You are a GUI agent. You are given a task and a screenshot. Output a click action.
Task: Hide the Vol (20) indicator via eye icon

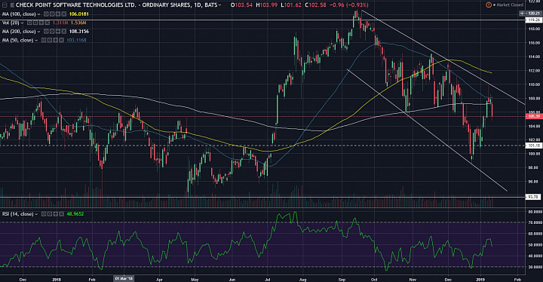[29, 23]
